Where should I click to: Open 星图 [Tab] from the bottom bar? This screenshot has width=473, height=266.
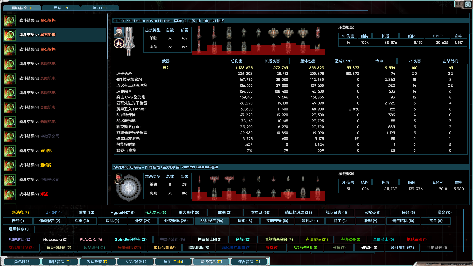click(x=173, y=261)
